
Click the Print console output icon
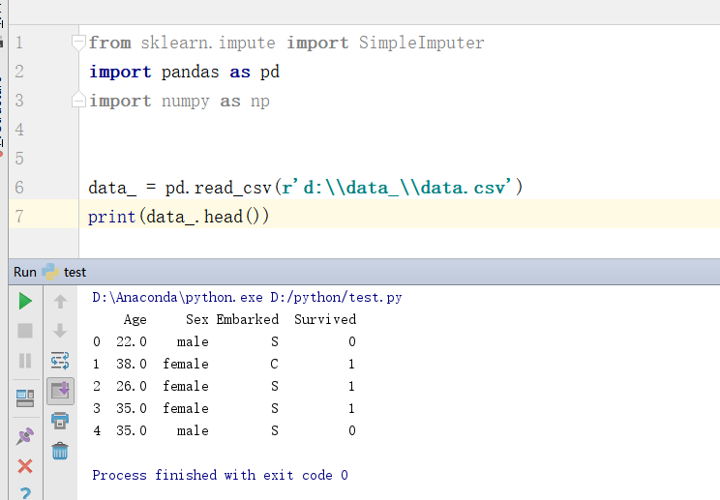[60, 420]
